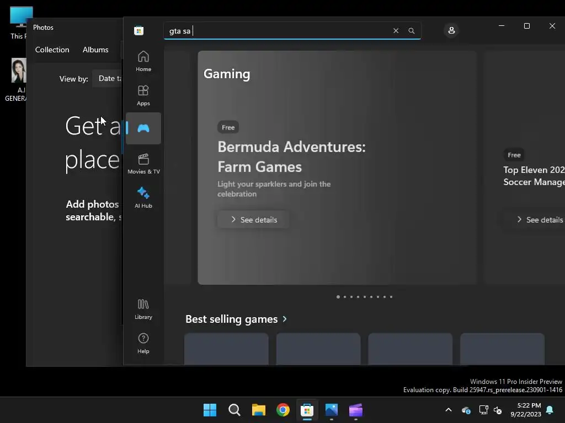Open Windows Start menu
The height and width of the screenshot is (423, 565).
[x=210, y=410]
